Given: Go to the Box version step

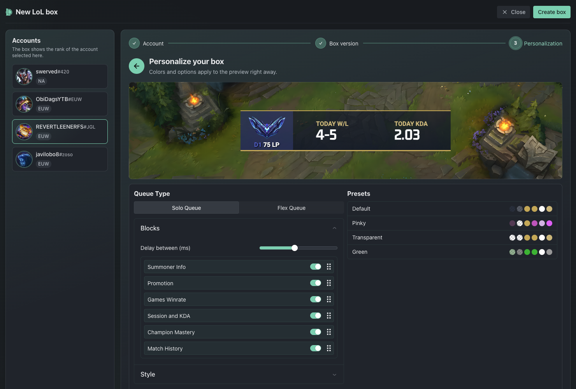Looking at the screenshot, I should tap(337, 44).
